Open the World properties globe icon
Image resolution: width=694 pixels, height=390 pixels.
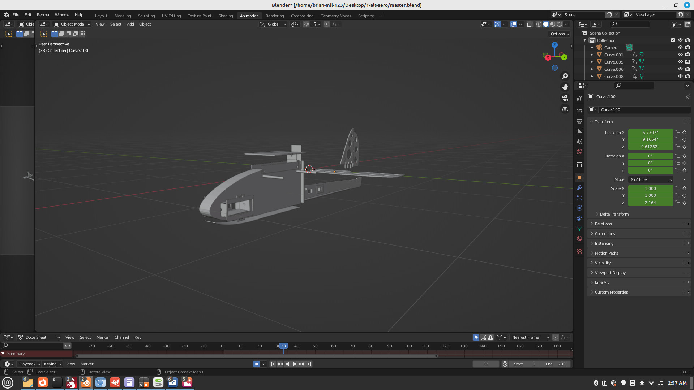coord(579,152)
